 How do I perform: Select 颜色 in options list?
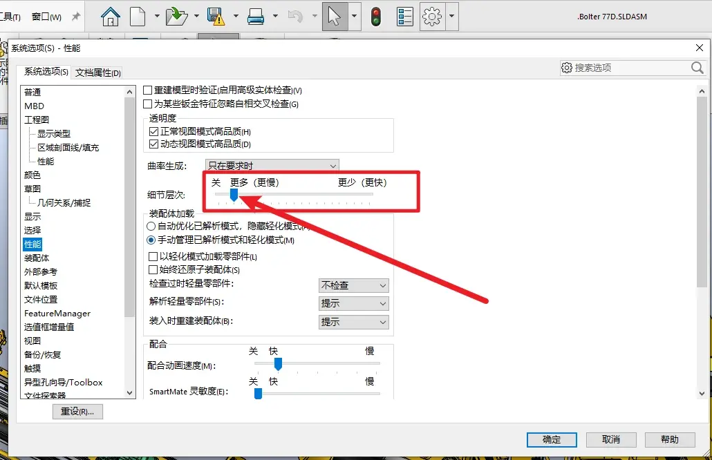[x=32, y=175]
